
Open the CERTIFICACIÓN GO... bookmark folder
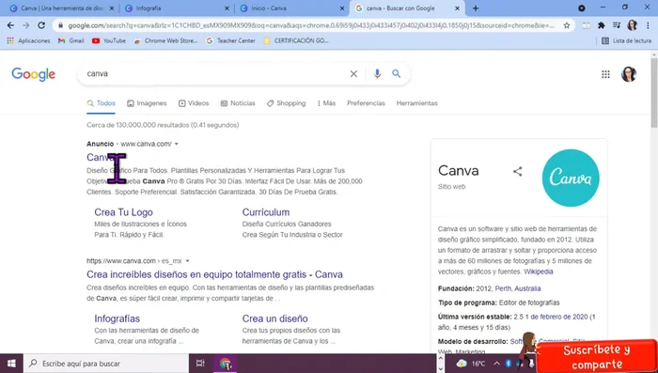pyautogui.click(x=296, y=40)
